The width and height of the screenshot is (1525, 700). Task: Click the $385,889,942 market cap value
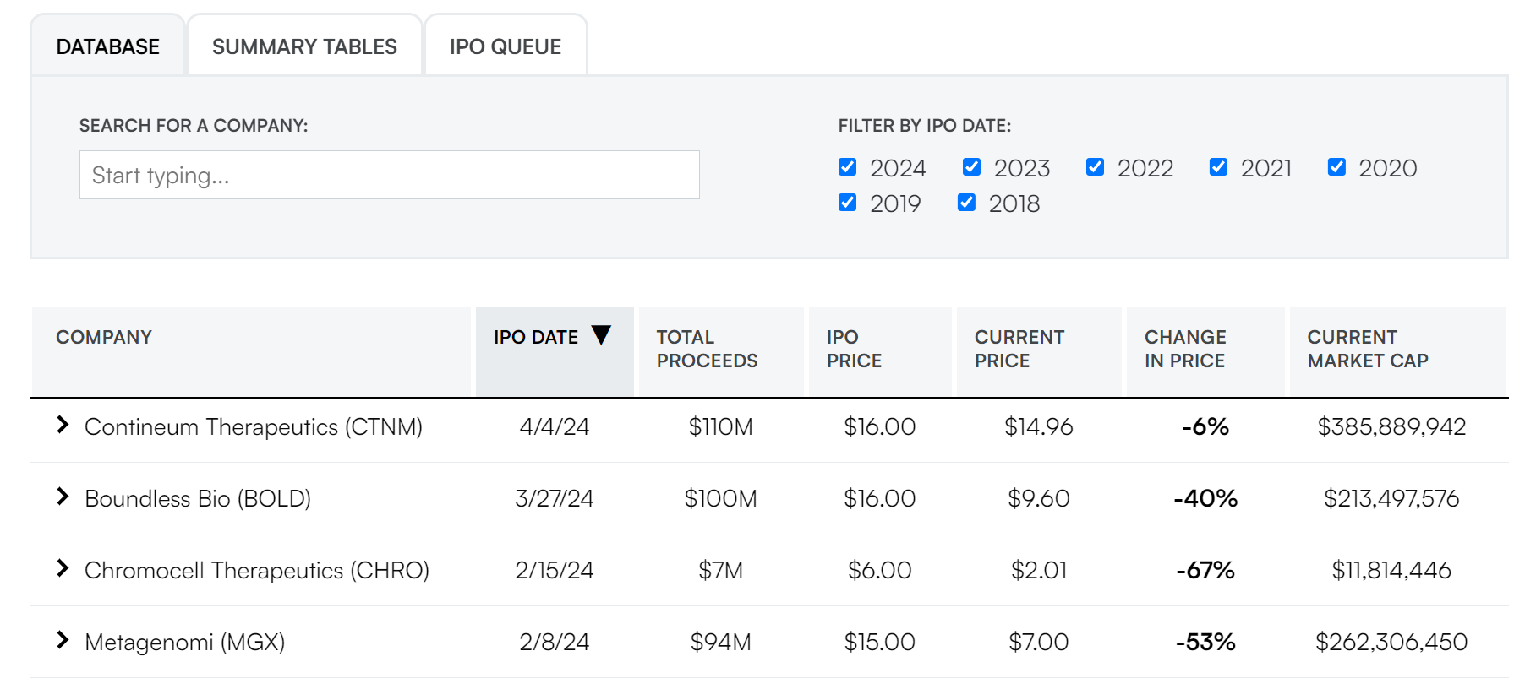tap(1392, 427)
